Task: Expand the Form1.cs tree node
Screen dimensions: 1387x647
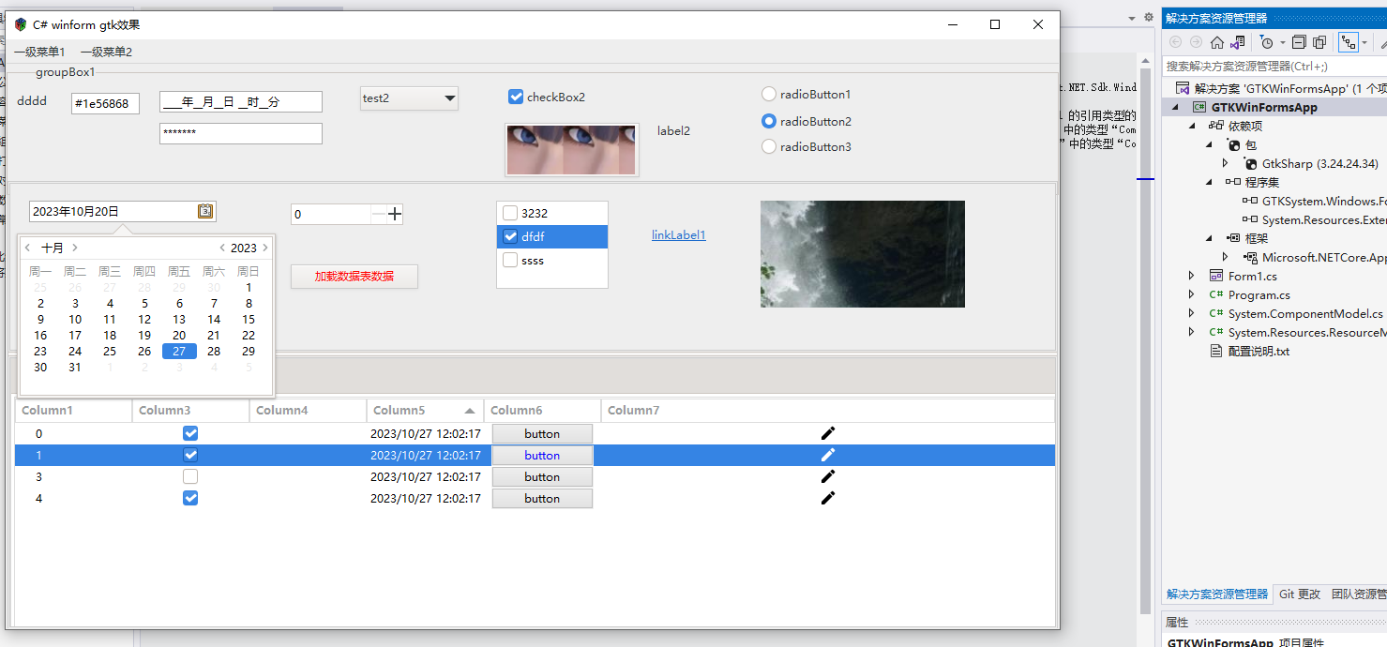Action: coord(1191,276)
